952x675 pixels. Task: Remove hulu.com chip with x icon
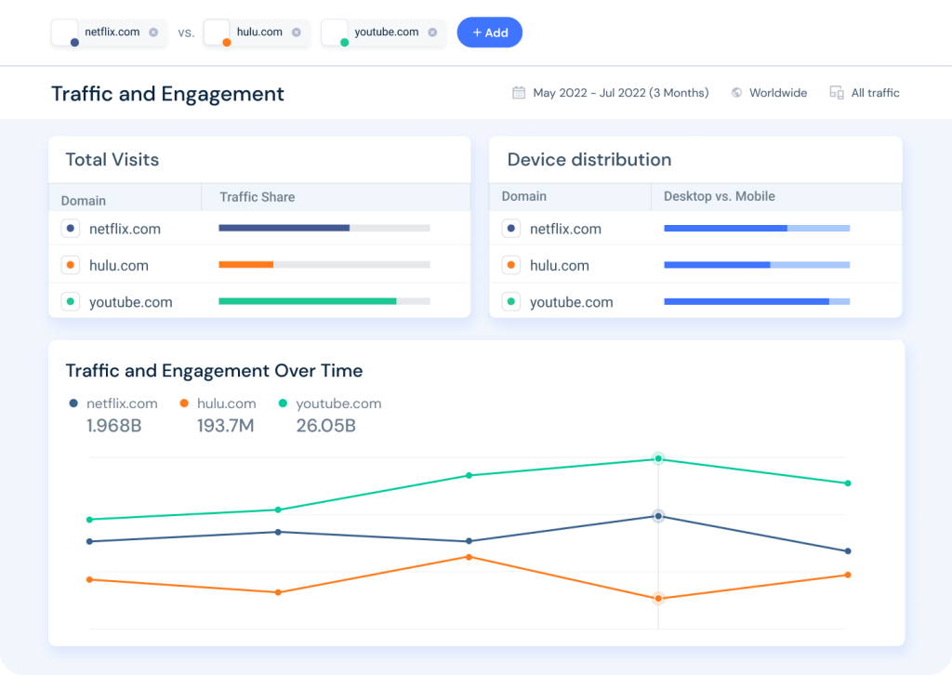(297, 33)
